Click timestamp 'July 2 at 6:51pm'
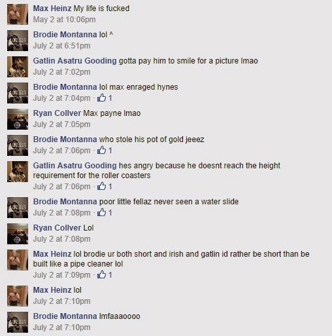 point(61,46)
